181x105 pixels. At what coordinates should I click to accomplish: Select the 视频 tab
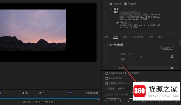115,37
